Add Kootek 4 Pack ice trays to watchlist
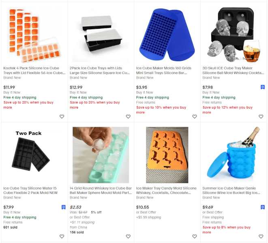The image size is (268, 243). pyautogui.click(x=62, y=117)
